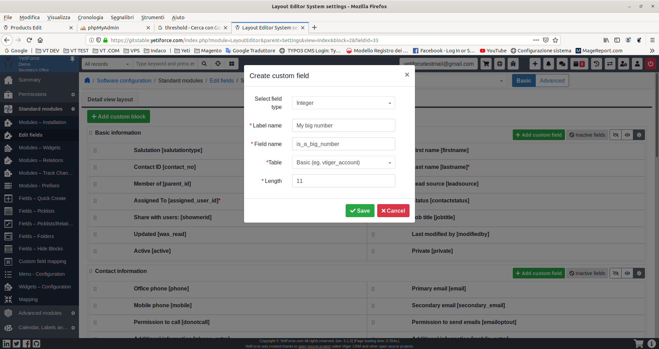Switch to phpMyAdmin browser tab
This screenshot has width=659, height=349.
[116, 28]
